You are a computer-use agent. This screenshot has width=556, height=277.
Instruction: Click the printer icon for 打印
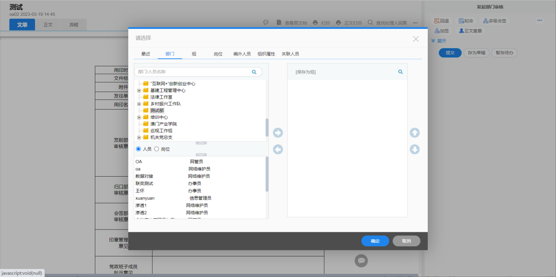point(315,22)
